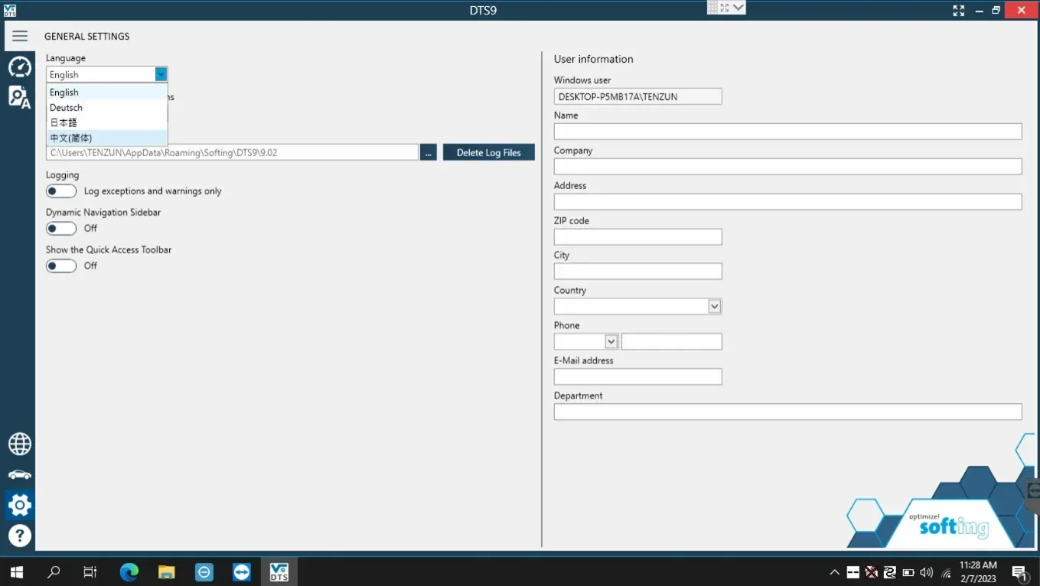Turn on Show the Quick Access Toolbar

pos(61,266)
